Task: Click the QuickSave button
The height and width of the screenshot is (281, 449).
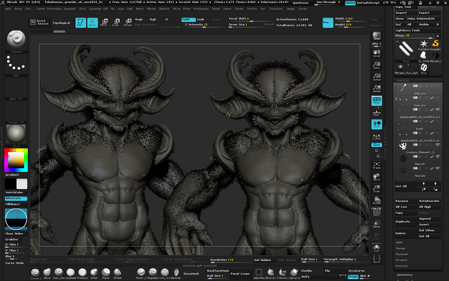Action: (300, 3)
